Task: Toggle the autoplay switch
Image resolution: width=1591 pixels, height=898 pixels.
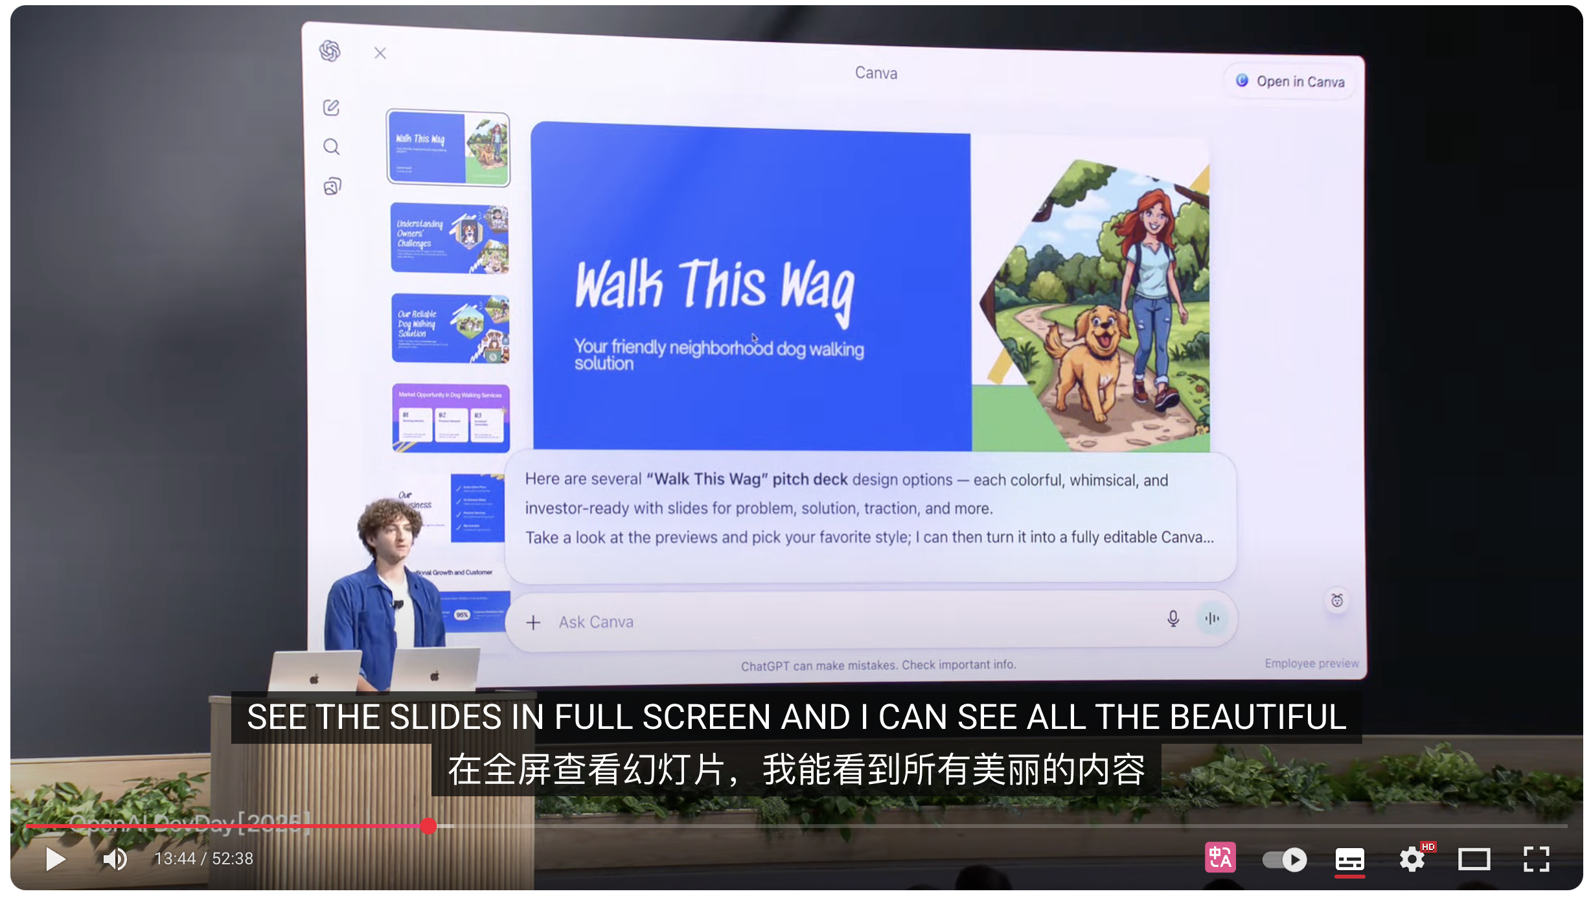Action: (x=1285, y=860)
